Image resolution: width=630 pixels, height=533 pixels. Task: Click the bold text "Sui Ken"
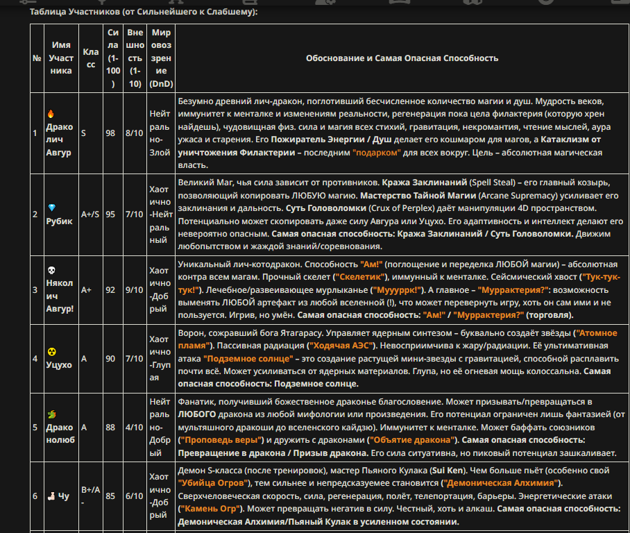click(448, 471)
